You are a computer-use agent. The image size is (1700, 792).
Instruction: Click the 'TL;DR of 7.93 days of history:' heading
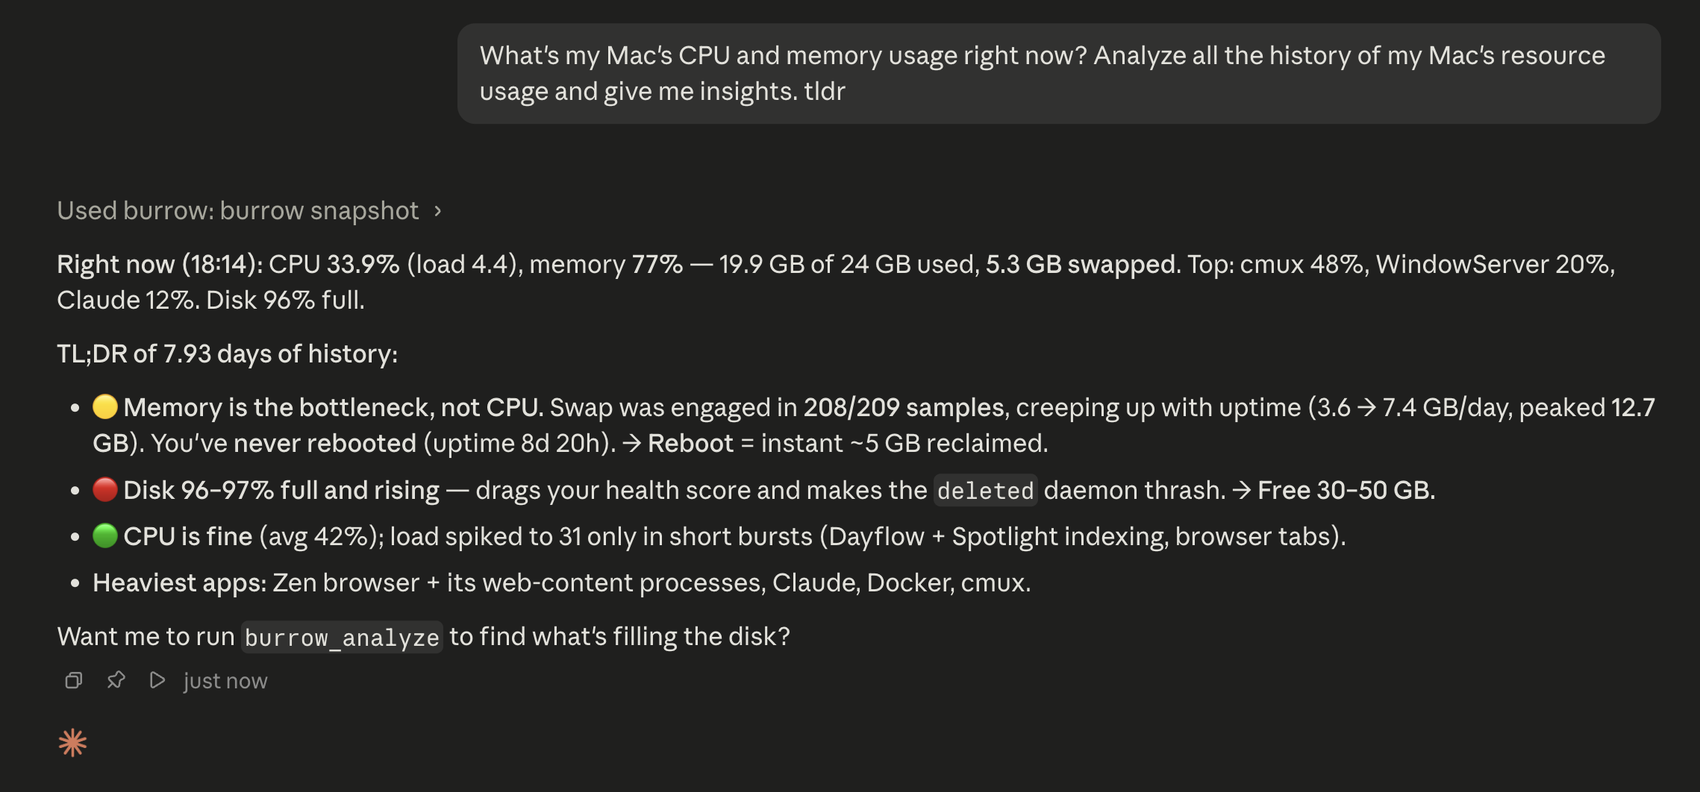tap(228, 354)
